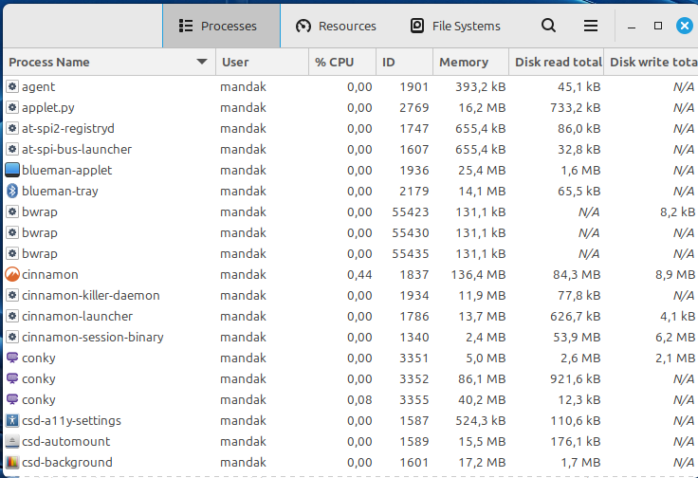698x478 pixels.
Task: Select the cinnamon-launcher process name
Action: tap(77, 317)
